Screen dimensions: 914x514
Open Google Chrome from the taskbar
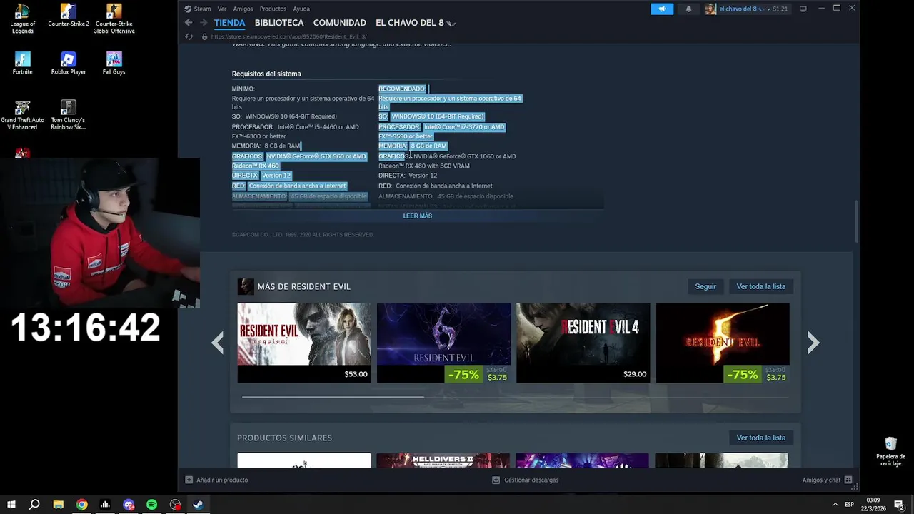[81, 505]
